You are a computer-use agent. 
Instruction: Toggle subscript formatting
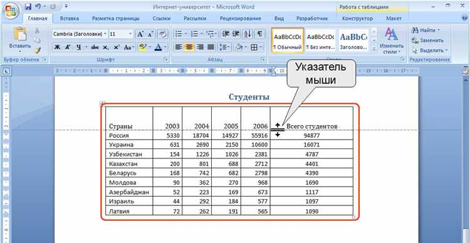[x=105, y=47]
